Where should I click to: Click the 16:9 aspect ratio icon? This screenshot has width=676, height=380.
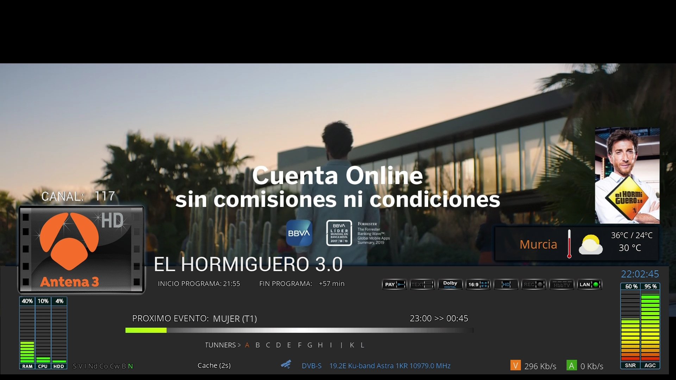(x=478, y=284)
